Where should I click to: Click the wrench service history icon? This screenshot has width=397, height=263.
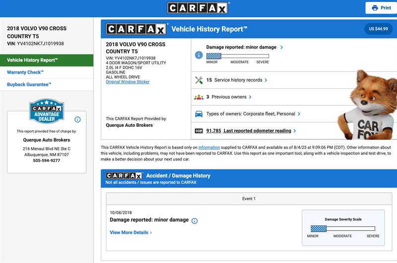click(x=199, y=80)
